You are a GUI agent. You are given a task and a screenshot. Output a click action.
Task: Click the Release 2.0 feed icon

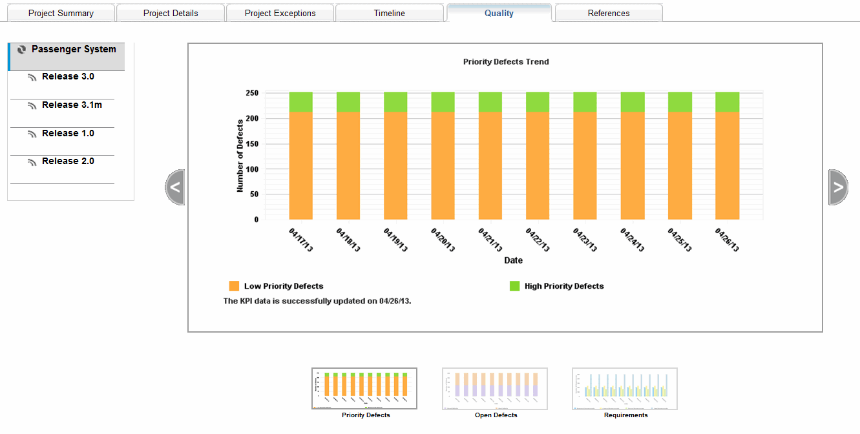point(32,162)
